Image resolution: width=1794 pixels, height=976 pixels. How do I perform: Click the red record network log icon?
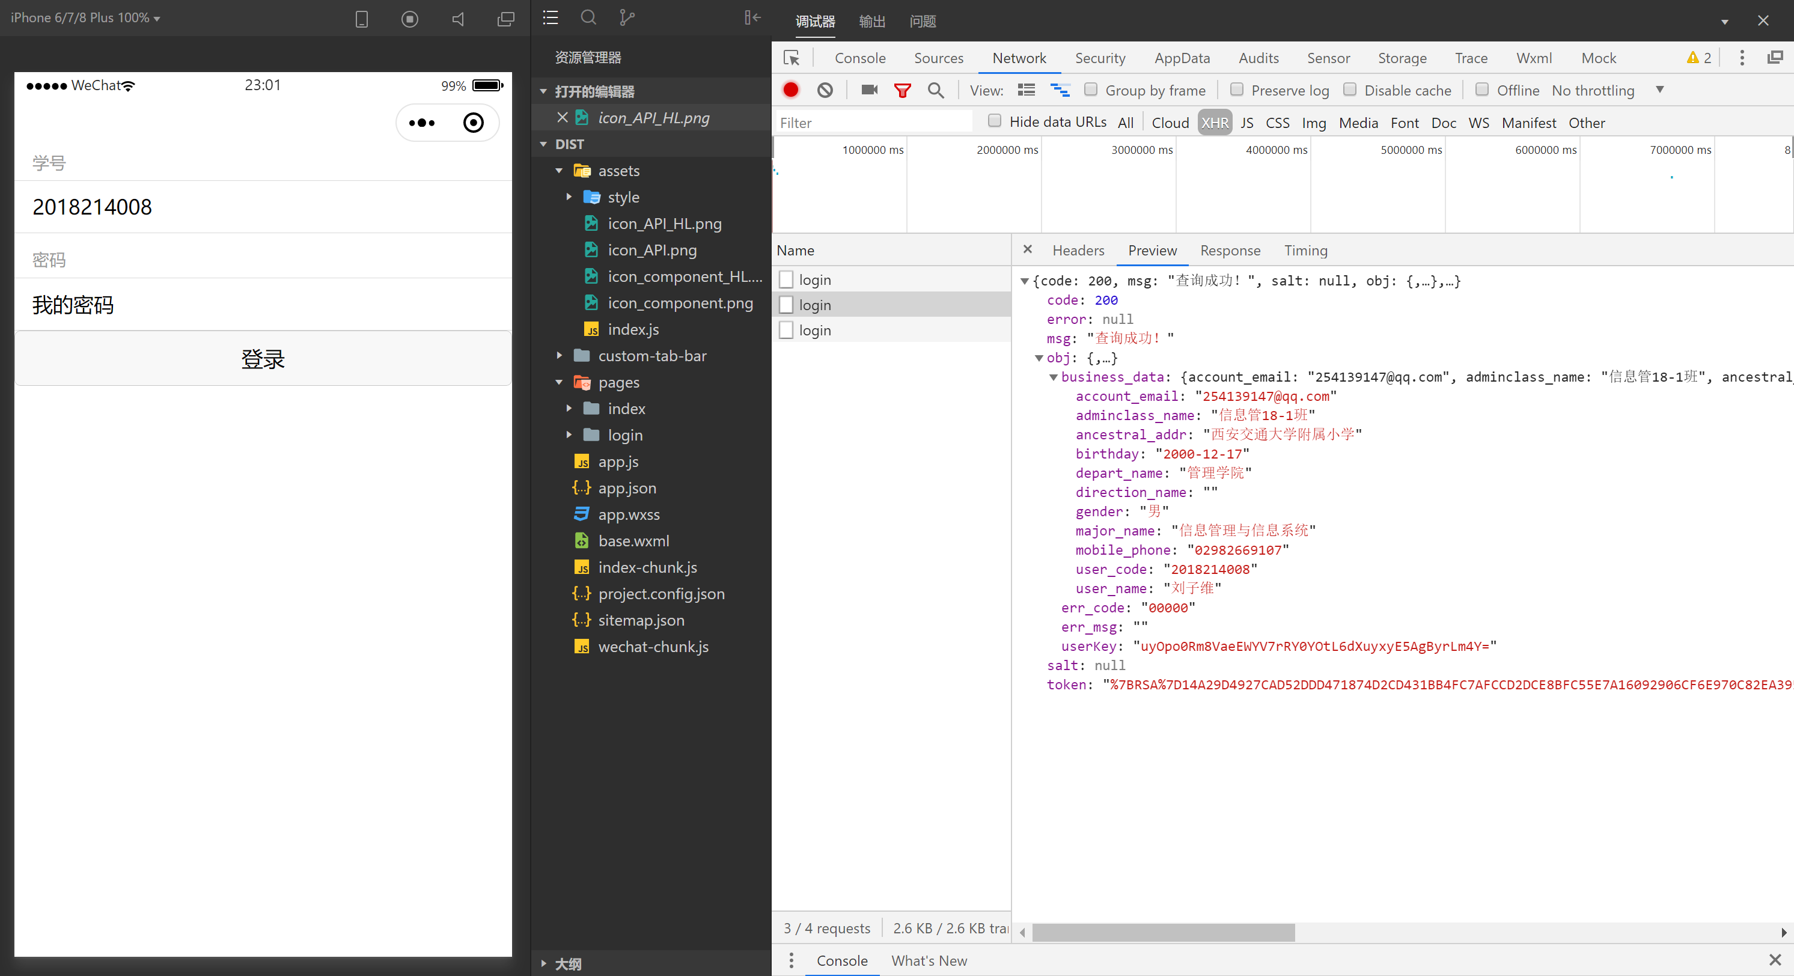790,90
